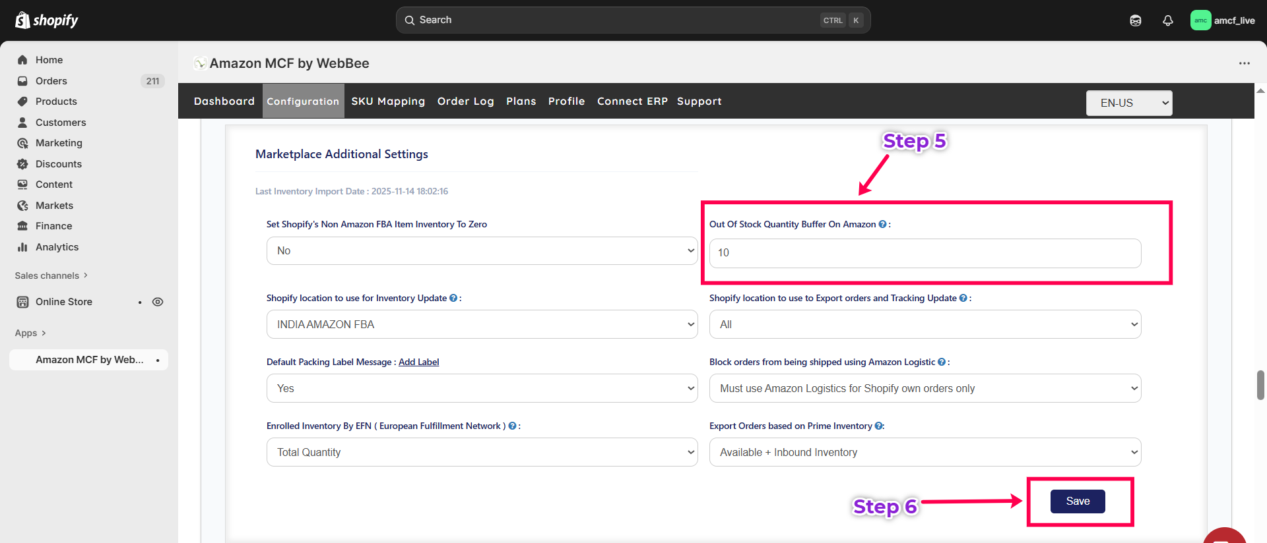This screenshot has width=1267, height=543.
Task: Click the Shopify logo
Action: [x=46, y=20]
